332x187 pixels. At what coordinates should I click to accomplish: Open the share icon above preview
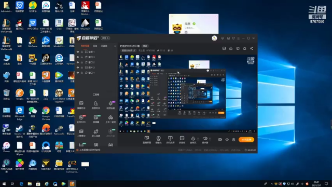[x=252, y=48]
